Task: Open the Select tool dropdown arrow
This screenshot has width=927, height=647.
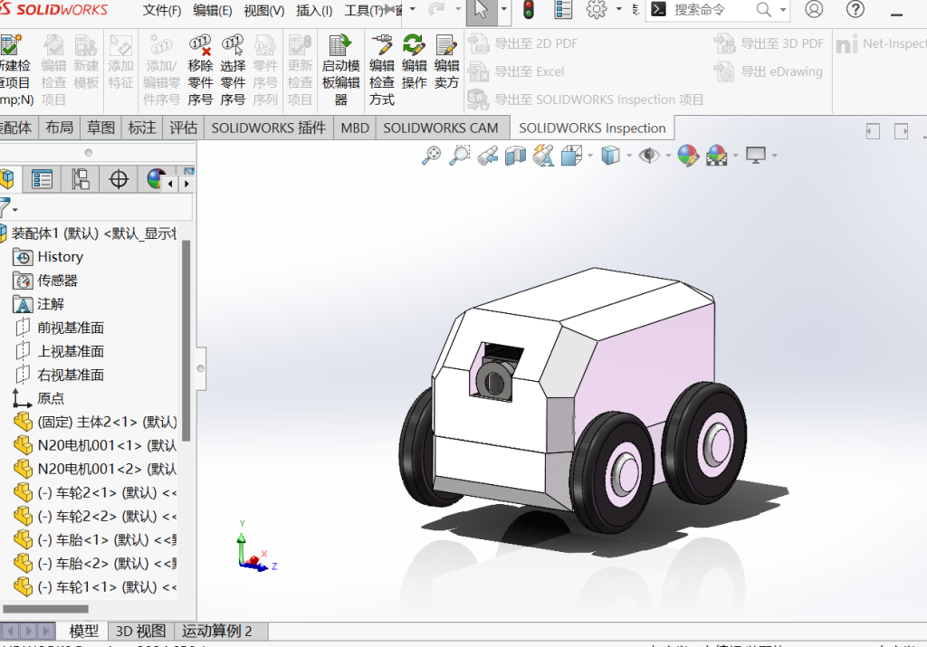Action: tap(503, 9)
